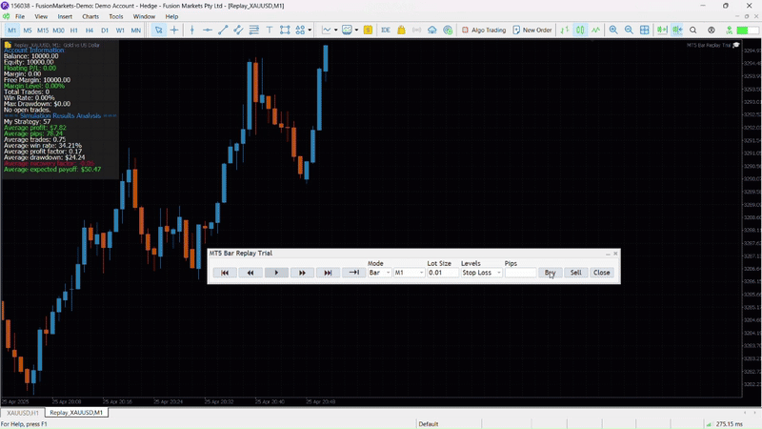Open the market shopping bag icon
Viewport: 762px width, 429px height.
tap(401, 31)
